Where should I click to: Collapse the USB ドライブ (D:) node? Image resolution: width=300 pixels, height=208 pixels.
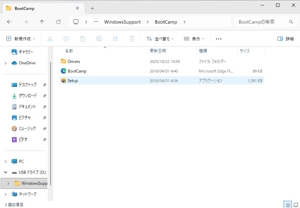pyautogui.click(x=6, y=172)
